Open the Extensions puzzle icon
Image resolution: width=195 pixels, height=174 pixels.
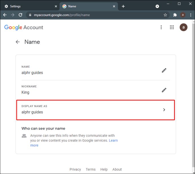175,15
